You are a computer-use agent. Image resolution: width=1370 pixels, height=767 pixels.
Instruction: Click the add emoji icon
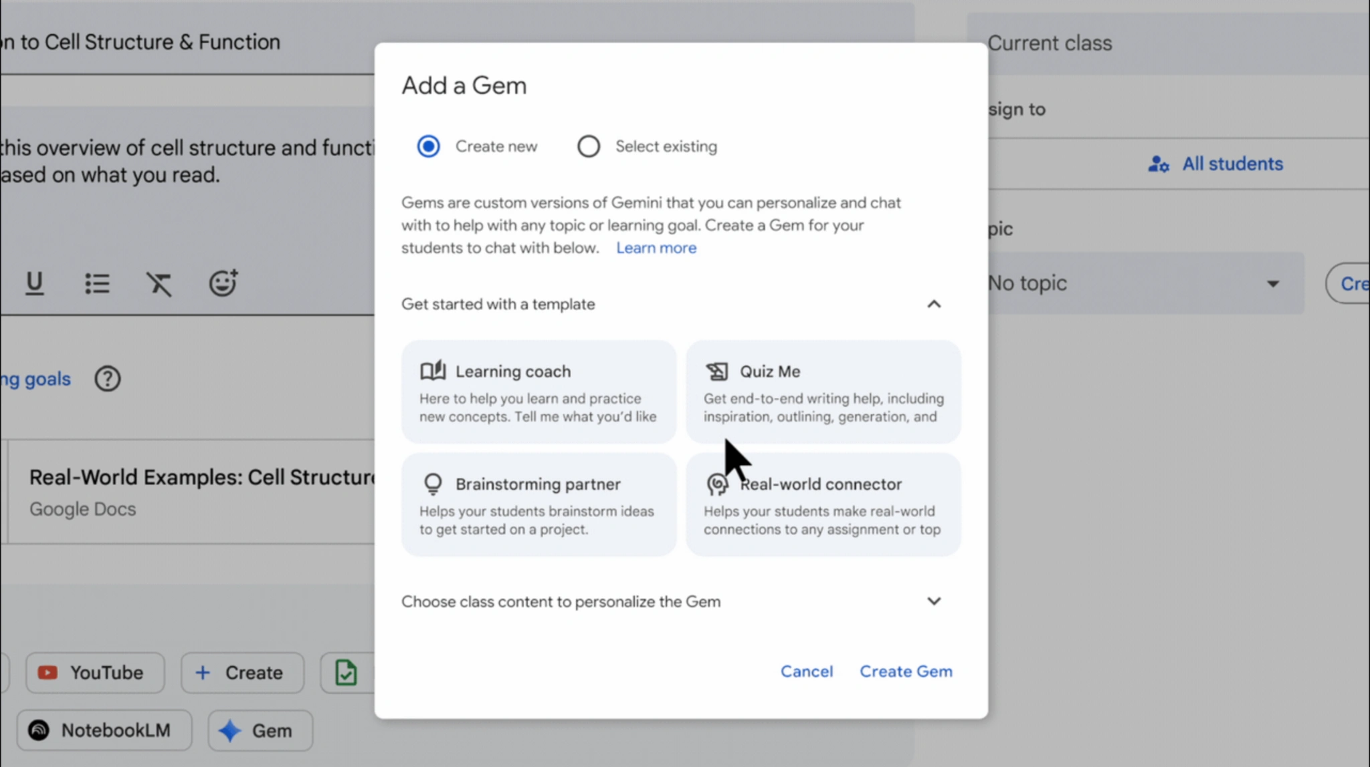click(x=223, y=283)
